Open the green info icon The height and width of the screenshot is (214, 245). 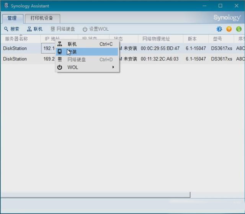tap(239, 29)
